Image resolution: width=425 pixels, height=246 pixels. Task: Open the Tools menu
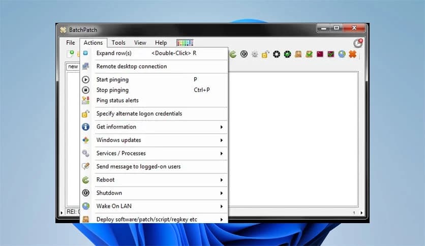click(118, 43)
